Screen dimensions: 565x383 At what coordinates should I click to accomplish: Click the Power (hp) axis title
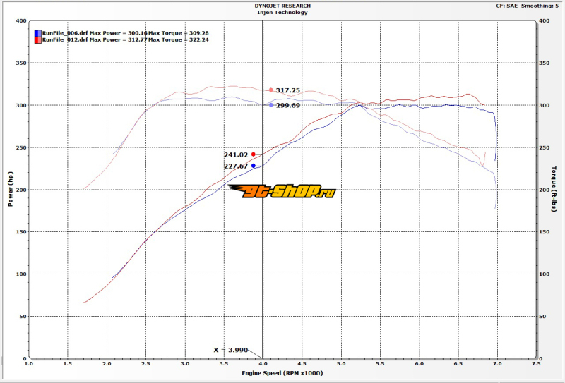tap(11, 190)
